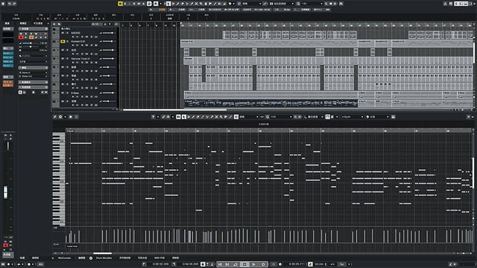Open the Stereo Out output routing dropdown
Viewport: 477px width, 268px height.
pyautogui.click(x=33, y=76)
